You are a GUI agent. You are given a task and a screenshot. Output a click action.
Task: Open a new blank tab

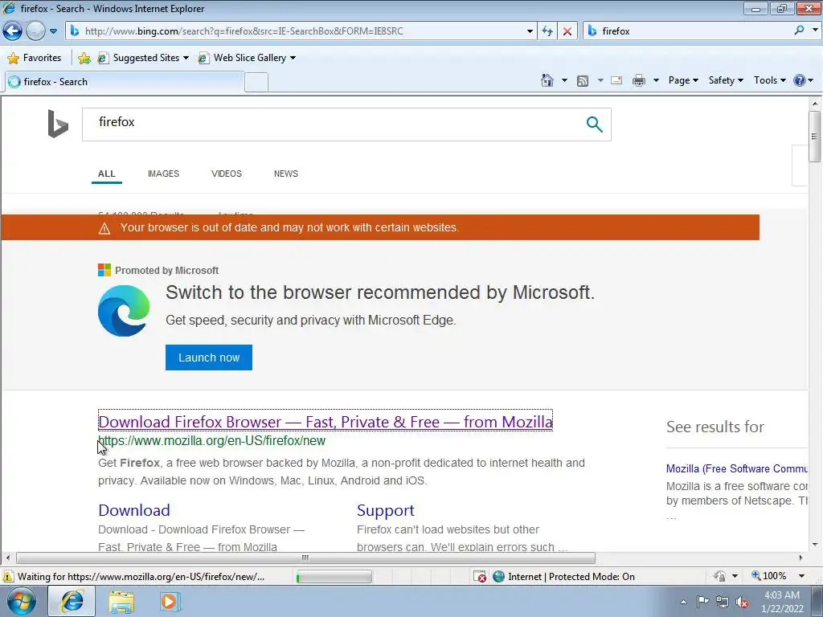[256, 83]
